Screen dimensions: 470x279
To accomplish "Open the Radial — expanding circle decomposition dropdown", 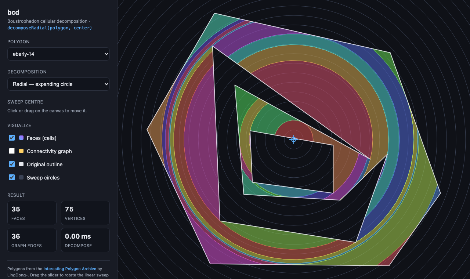I will [x=58, y=84].
